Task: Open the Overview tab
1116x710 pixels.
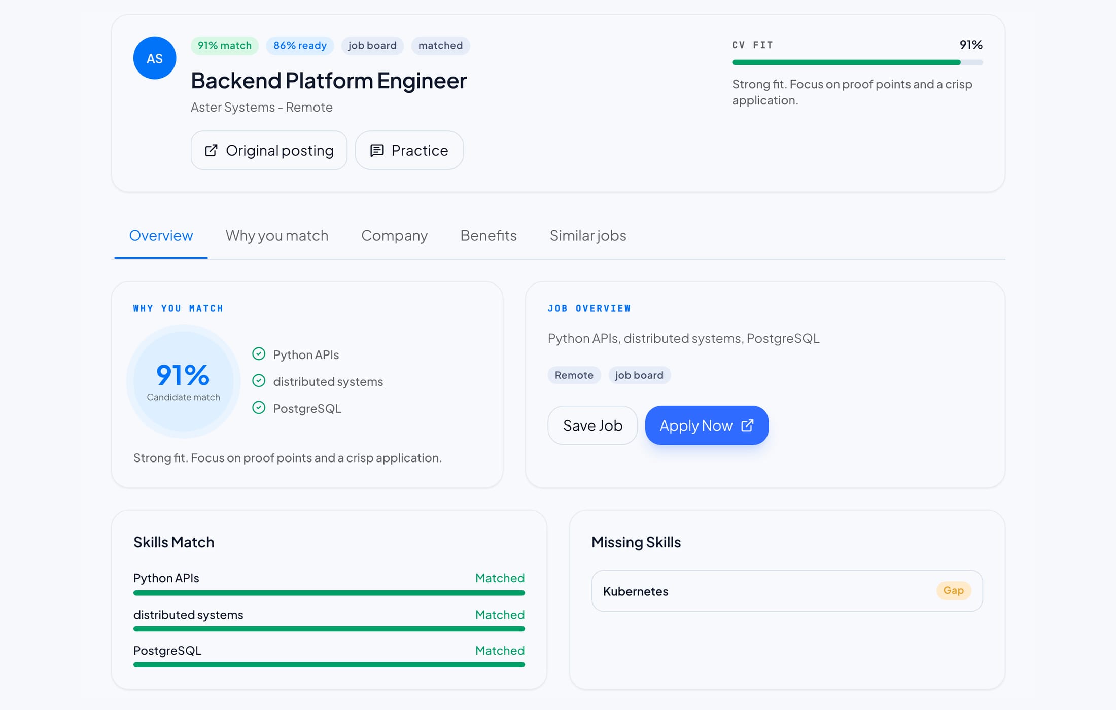Action: 161,236
